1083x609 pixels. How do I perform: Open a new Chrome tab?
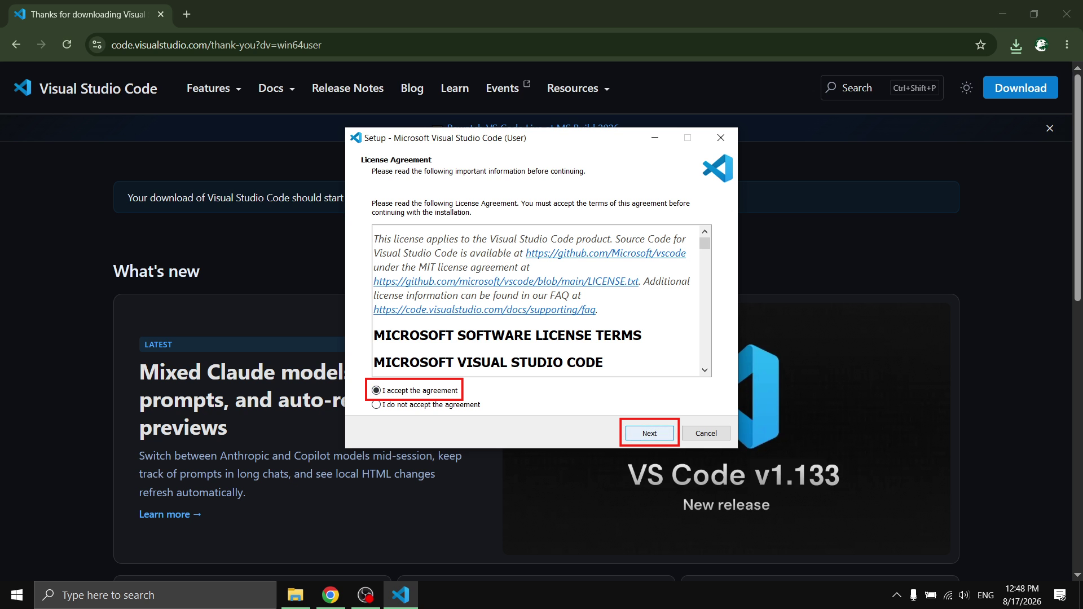point(187,14)
